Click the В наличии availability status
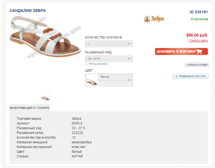Viewport: 215px width, 168px height. [x=199, y=19]
